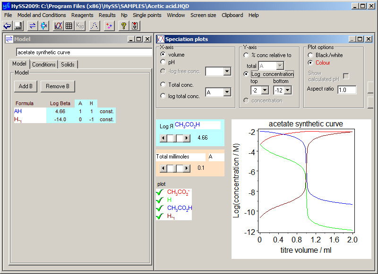Click the dotted distribution curve icon
The height and width of the screenshot is (274, 378).
94,26
